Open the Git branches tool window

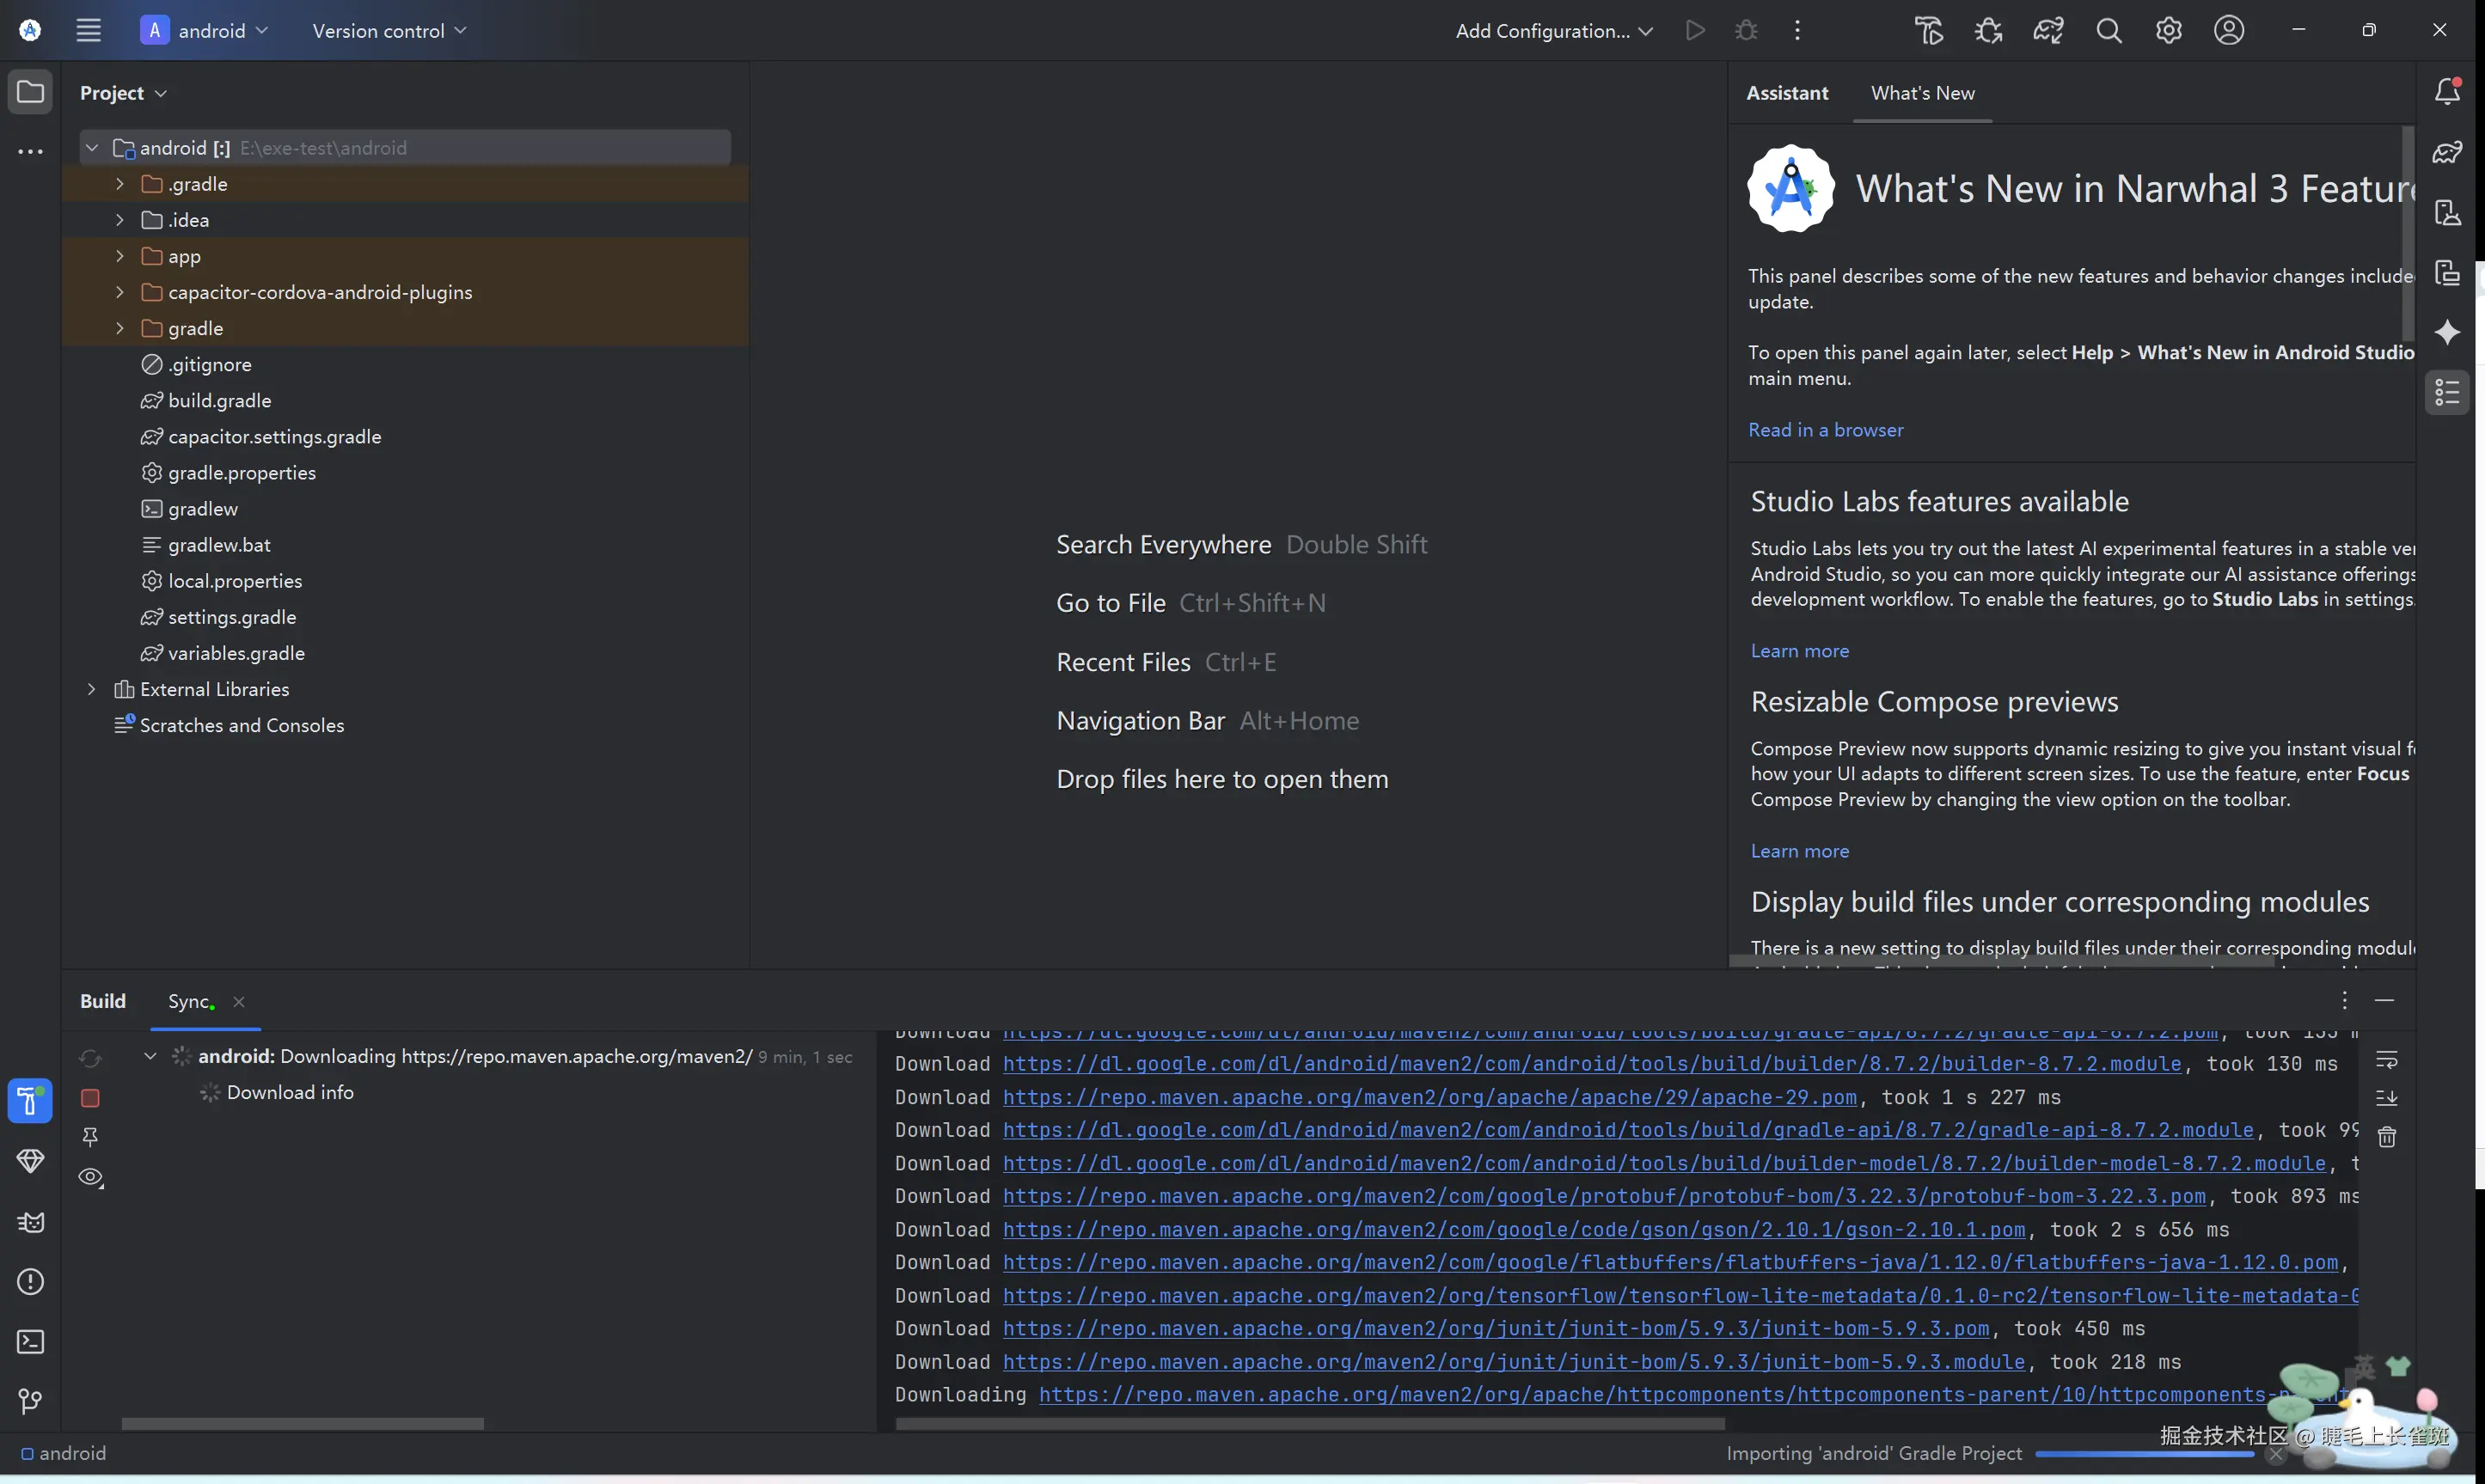tap(30, 1402)
